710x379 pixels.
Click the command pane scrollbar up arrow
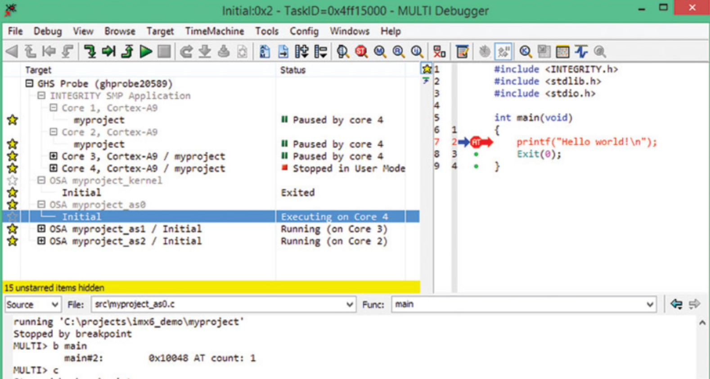702,323
